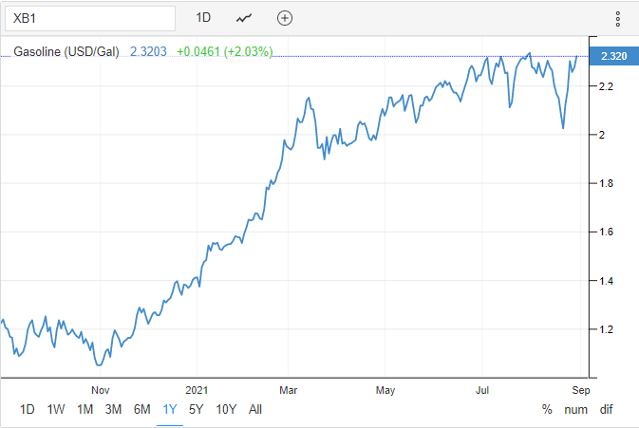Viewport: 639px width, 428px height.
Task: Click the Gasoline (USD/Gal) legend label
Action: coord(66,51)
